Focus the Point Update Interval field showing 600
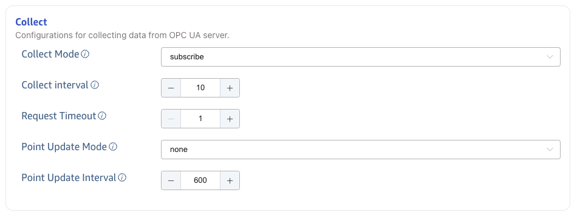The width and height of the screenshot is (577, 221). pos(200,180)
